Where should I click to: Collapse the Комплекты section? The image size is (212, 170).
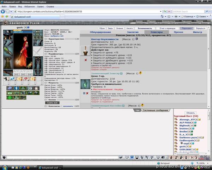pyautogui.click(x=46, y=106)
